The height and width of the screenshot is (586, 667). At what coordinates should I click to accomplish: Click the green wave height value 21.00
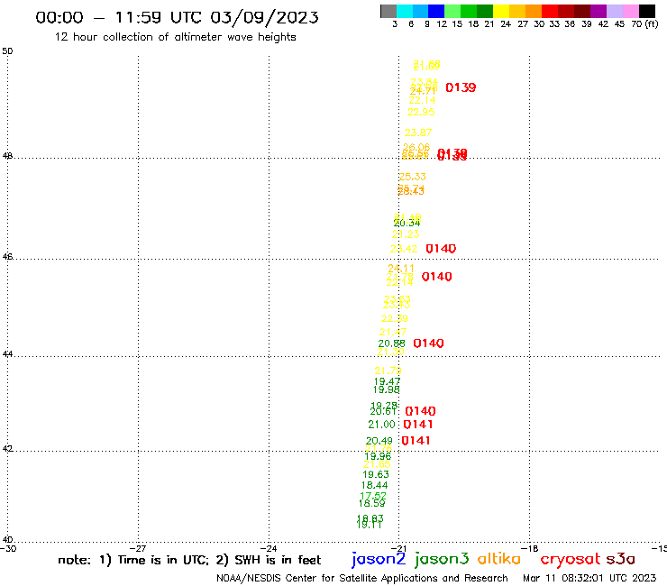(381, 425)
